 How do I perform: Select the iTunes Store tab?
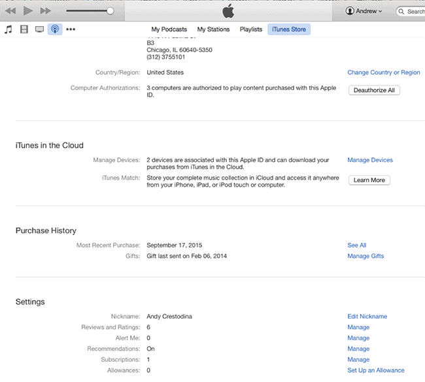[289, 29]
